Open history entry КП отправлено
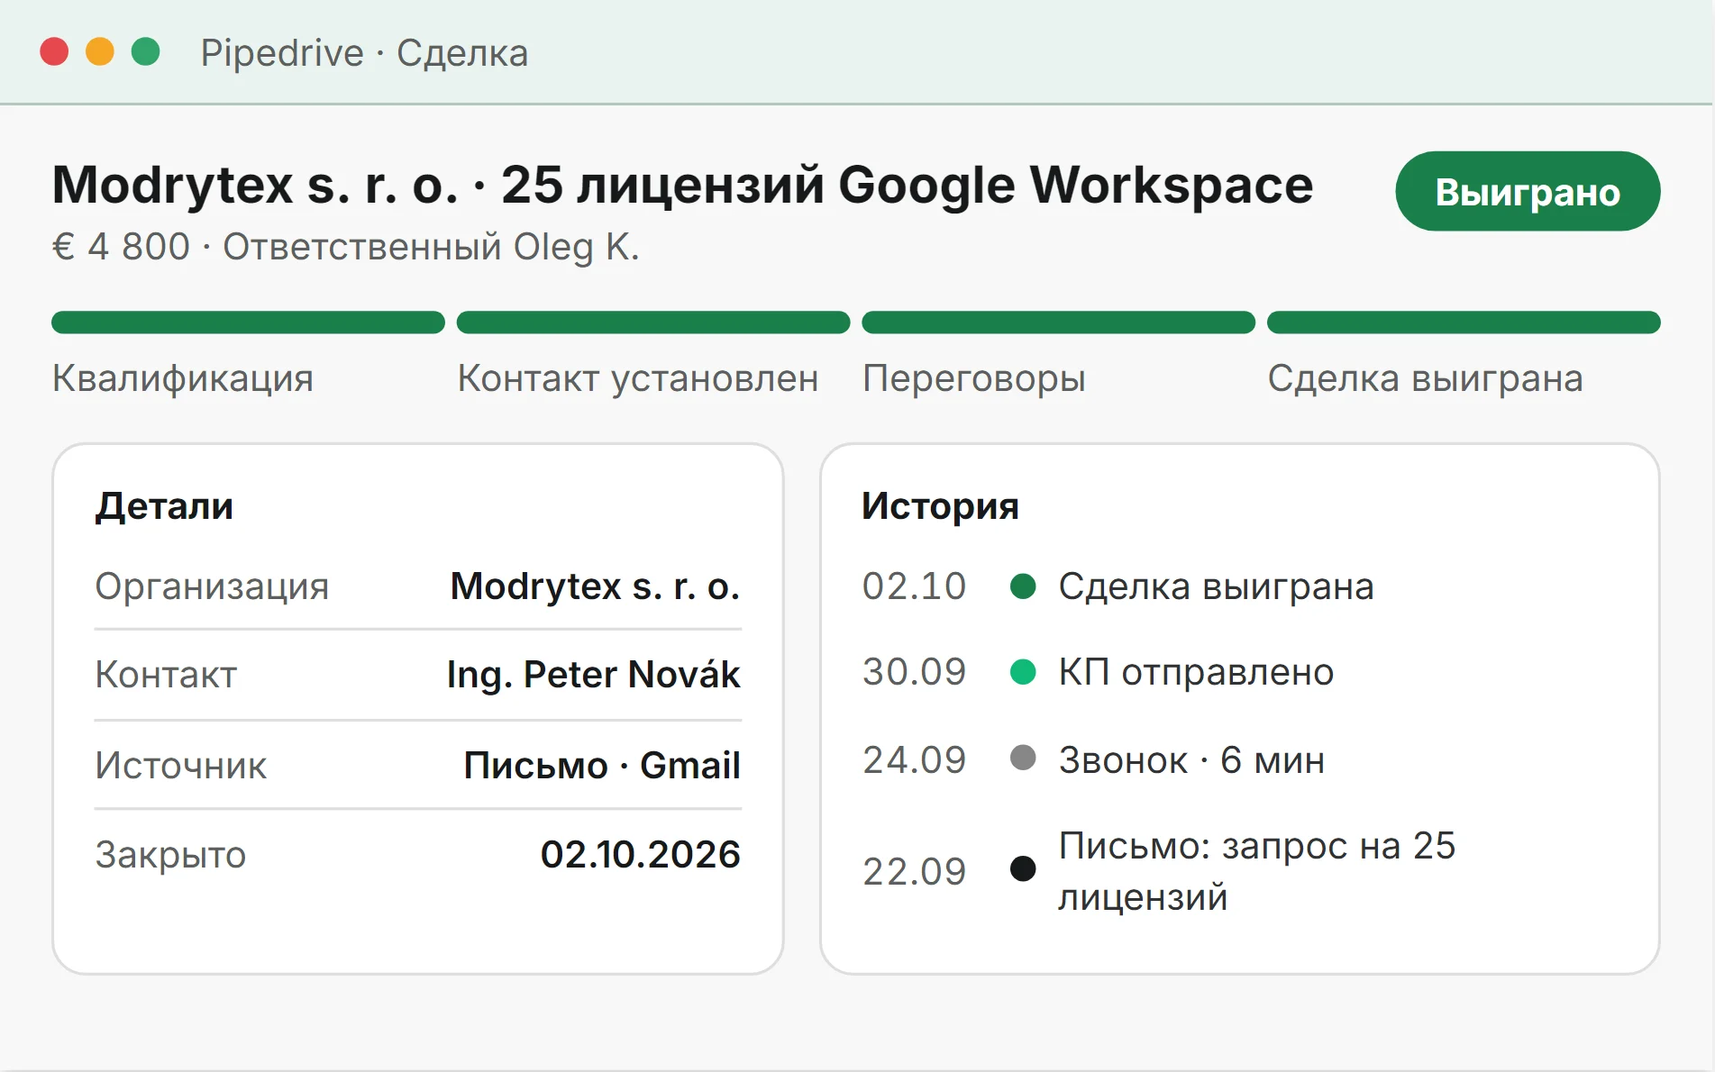1715x1072 pixels. (1196, 672)
